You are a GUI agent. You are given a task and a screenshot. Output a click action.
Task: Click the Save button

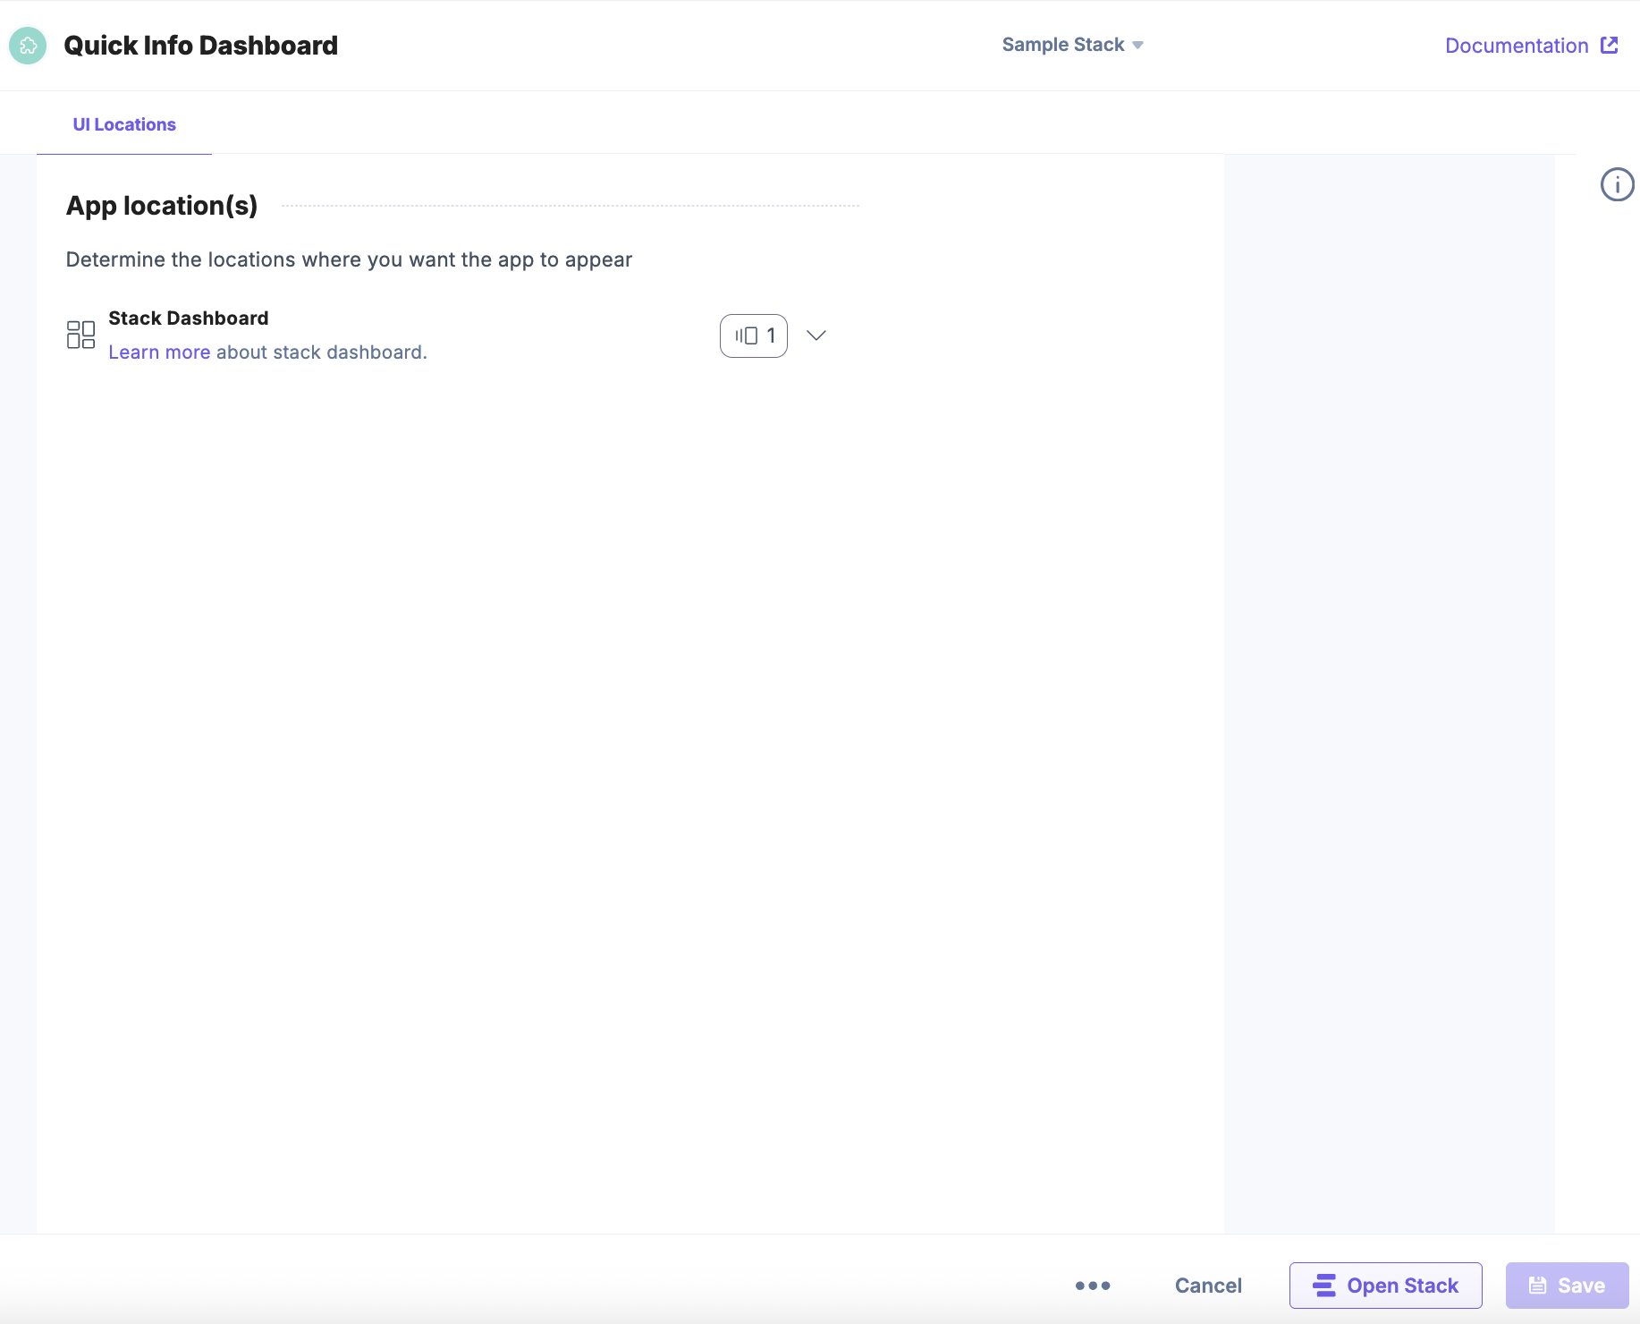(x=1568, y=1286)
